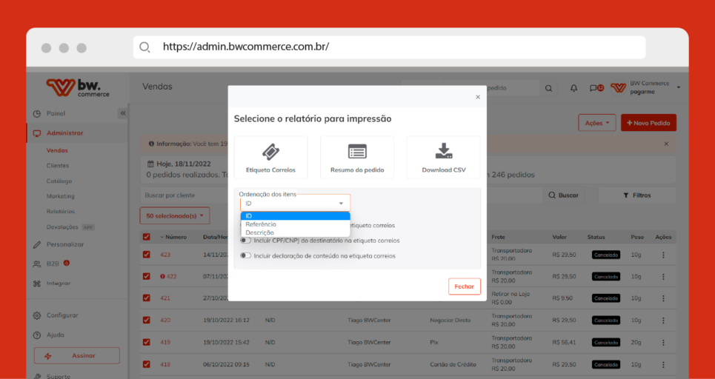The width and height of the screenshot is (715, 379).
Task: Expand the BW Commerce account menu
Action: click(679, 87)
